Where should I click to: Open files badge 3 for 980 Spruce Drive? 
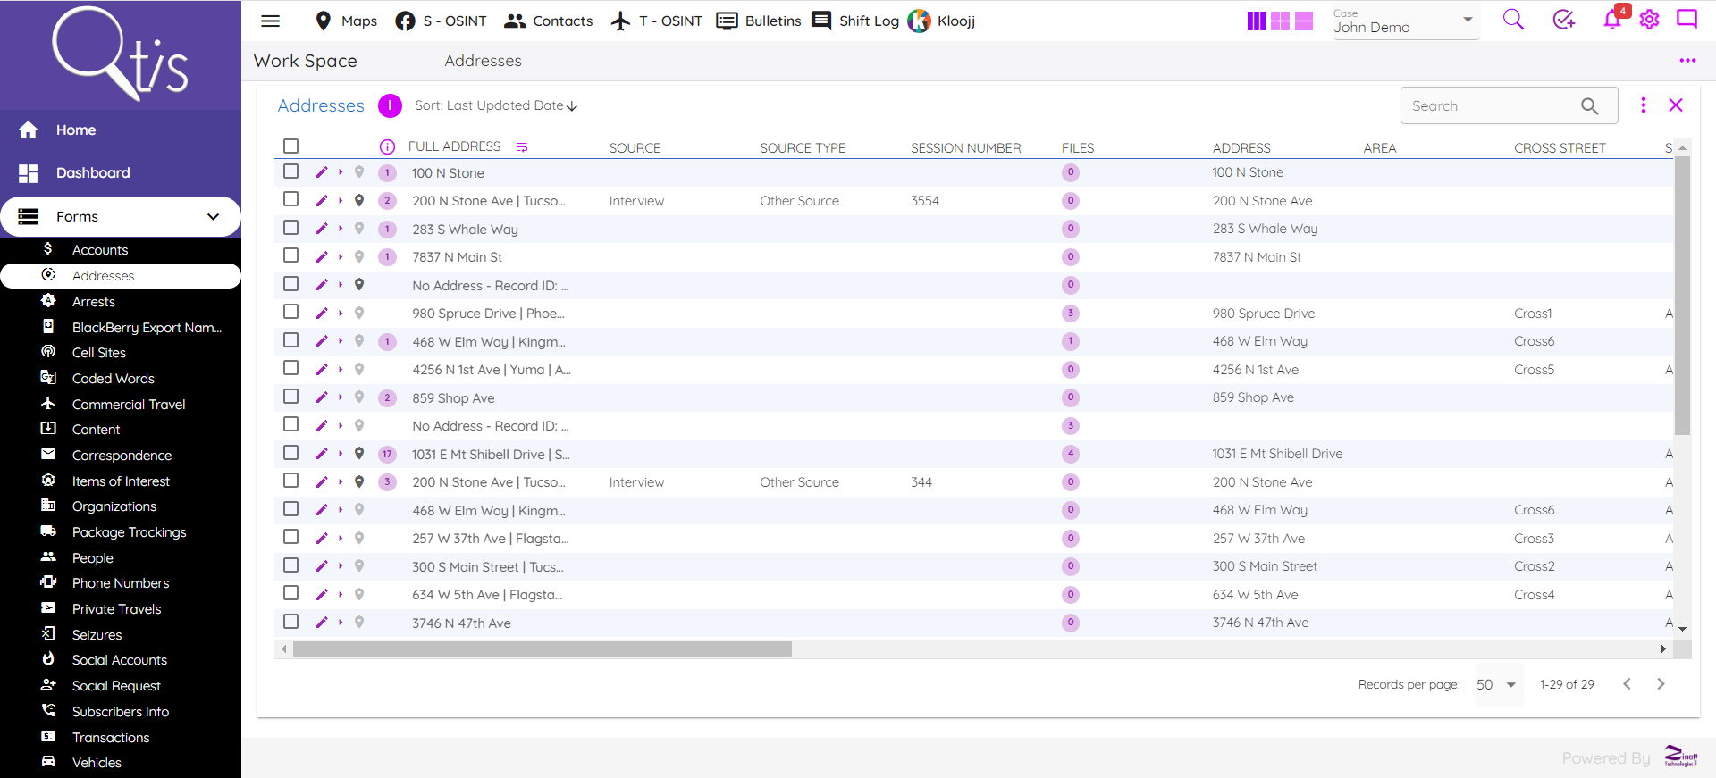coord(1071,313)
